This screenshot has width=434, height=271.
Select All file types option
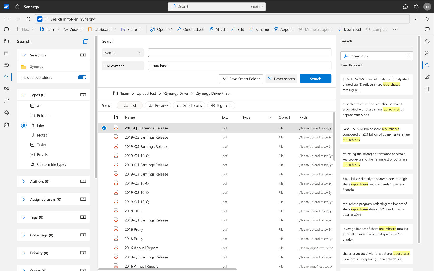pos(36,106)
